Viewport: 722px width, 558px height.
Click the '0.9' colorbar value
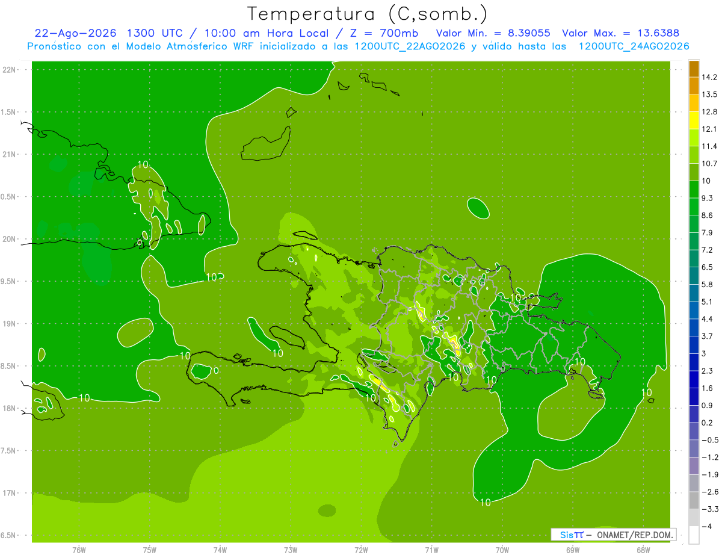point(707,405)
